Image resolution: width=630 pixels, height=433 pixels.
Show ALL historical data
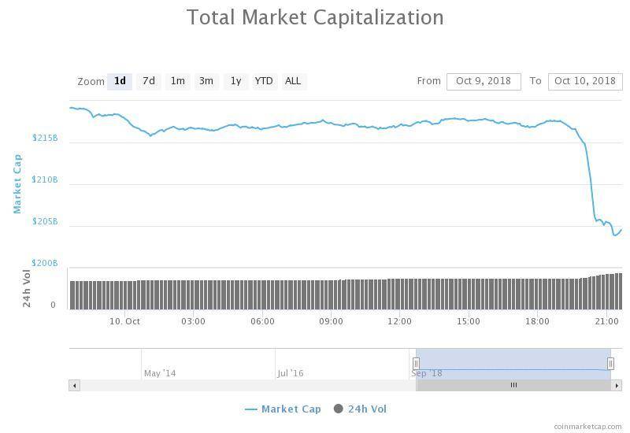point(293,81)
